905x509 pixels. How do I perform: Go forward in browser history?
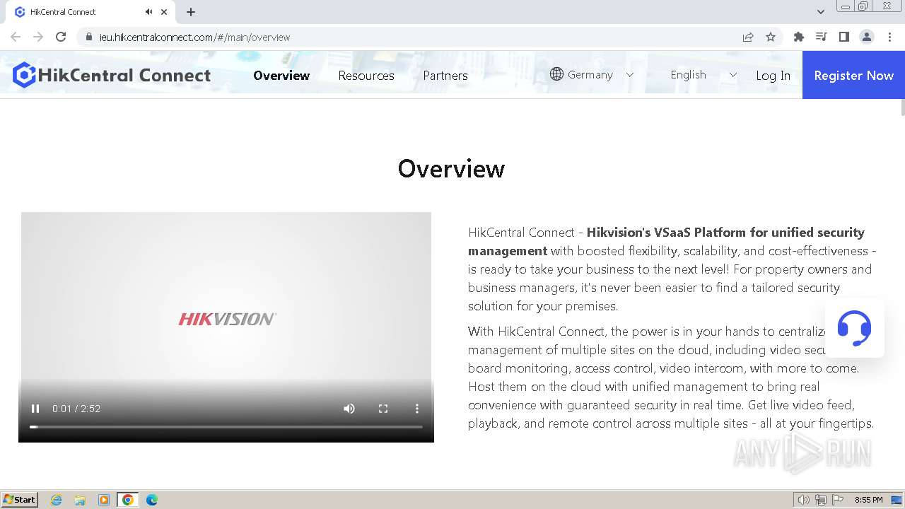(38, 37)
